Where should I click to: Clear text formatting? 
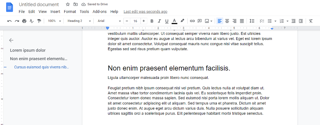[x=311, y=21]
